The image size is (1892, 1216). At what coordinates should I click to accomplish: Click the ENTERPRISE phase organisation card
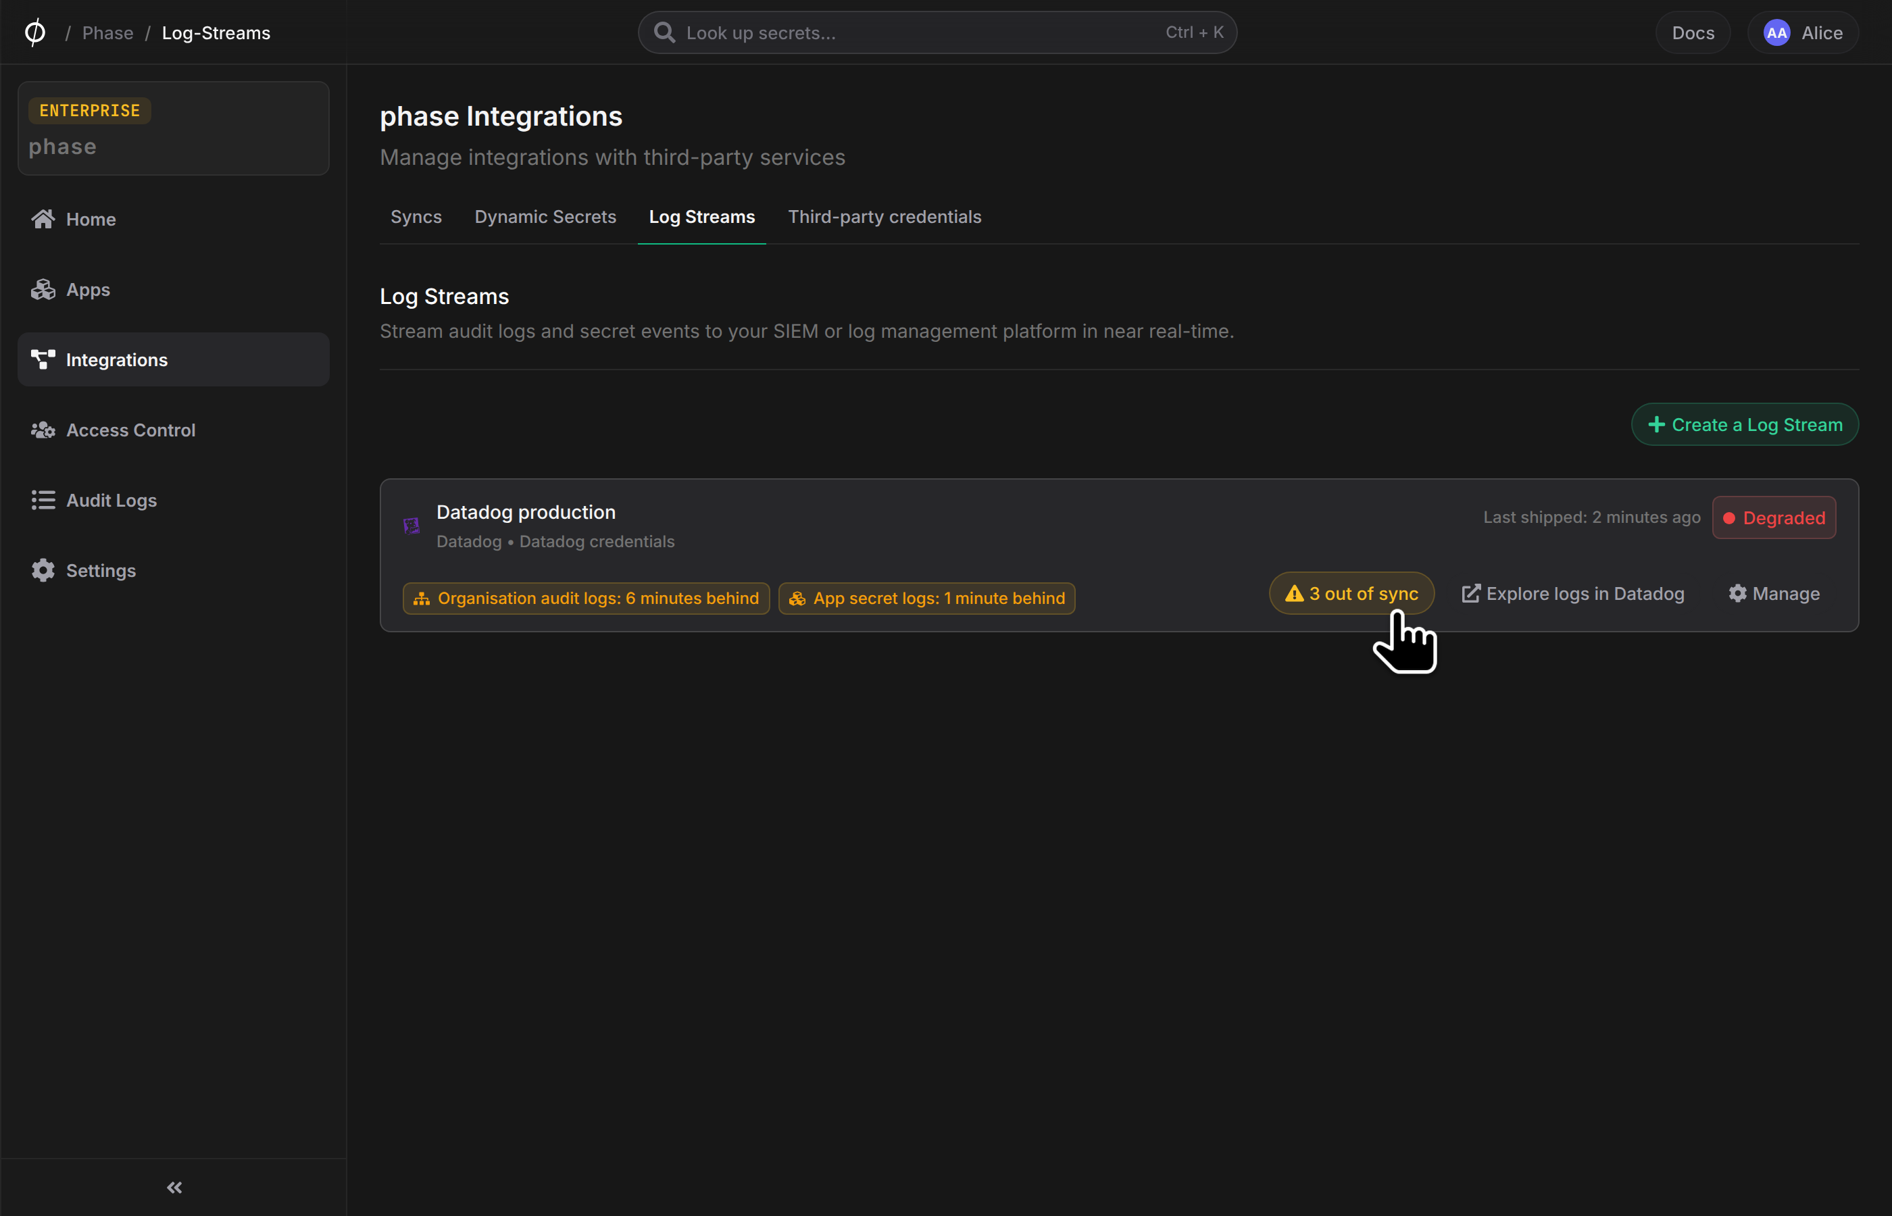coord(173,128)
